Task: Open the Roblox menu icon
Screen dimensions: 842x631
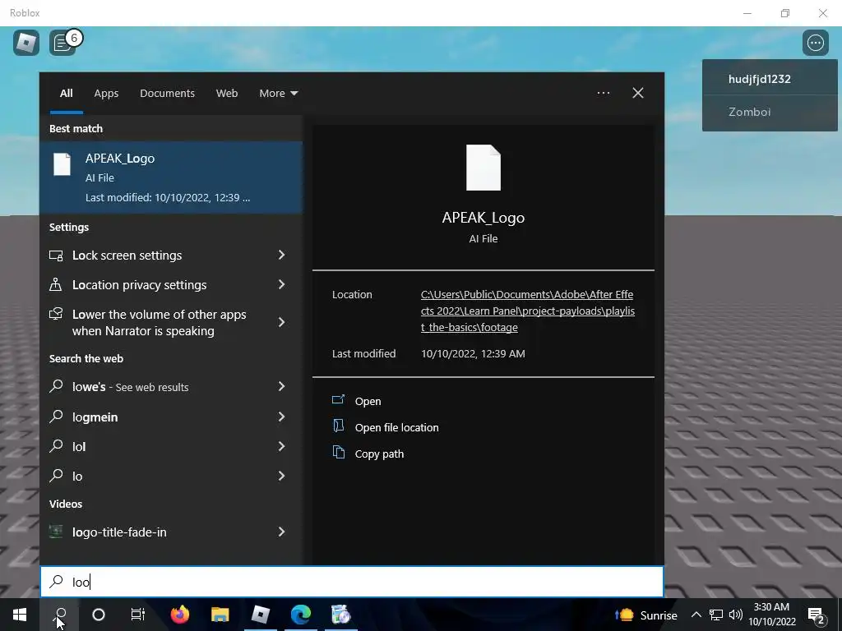Action: click(26, 43)
